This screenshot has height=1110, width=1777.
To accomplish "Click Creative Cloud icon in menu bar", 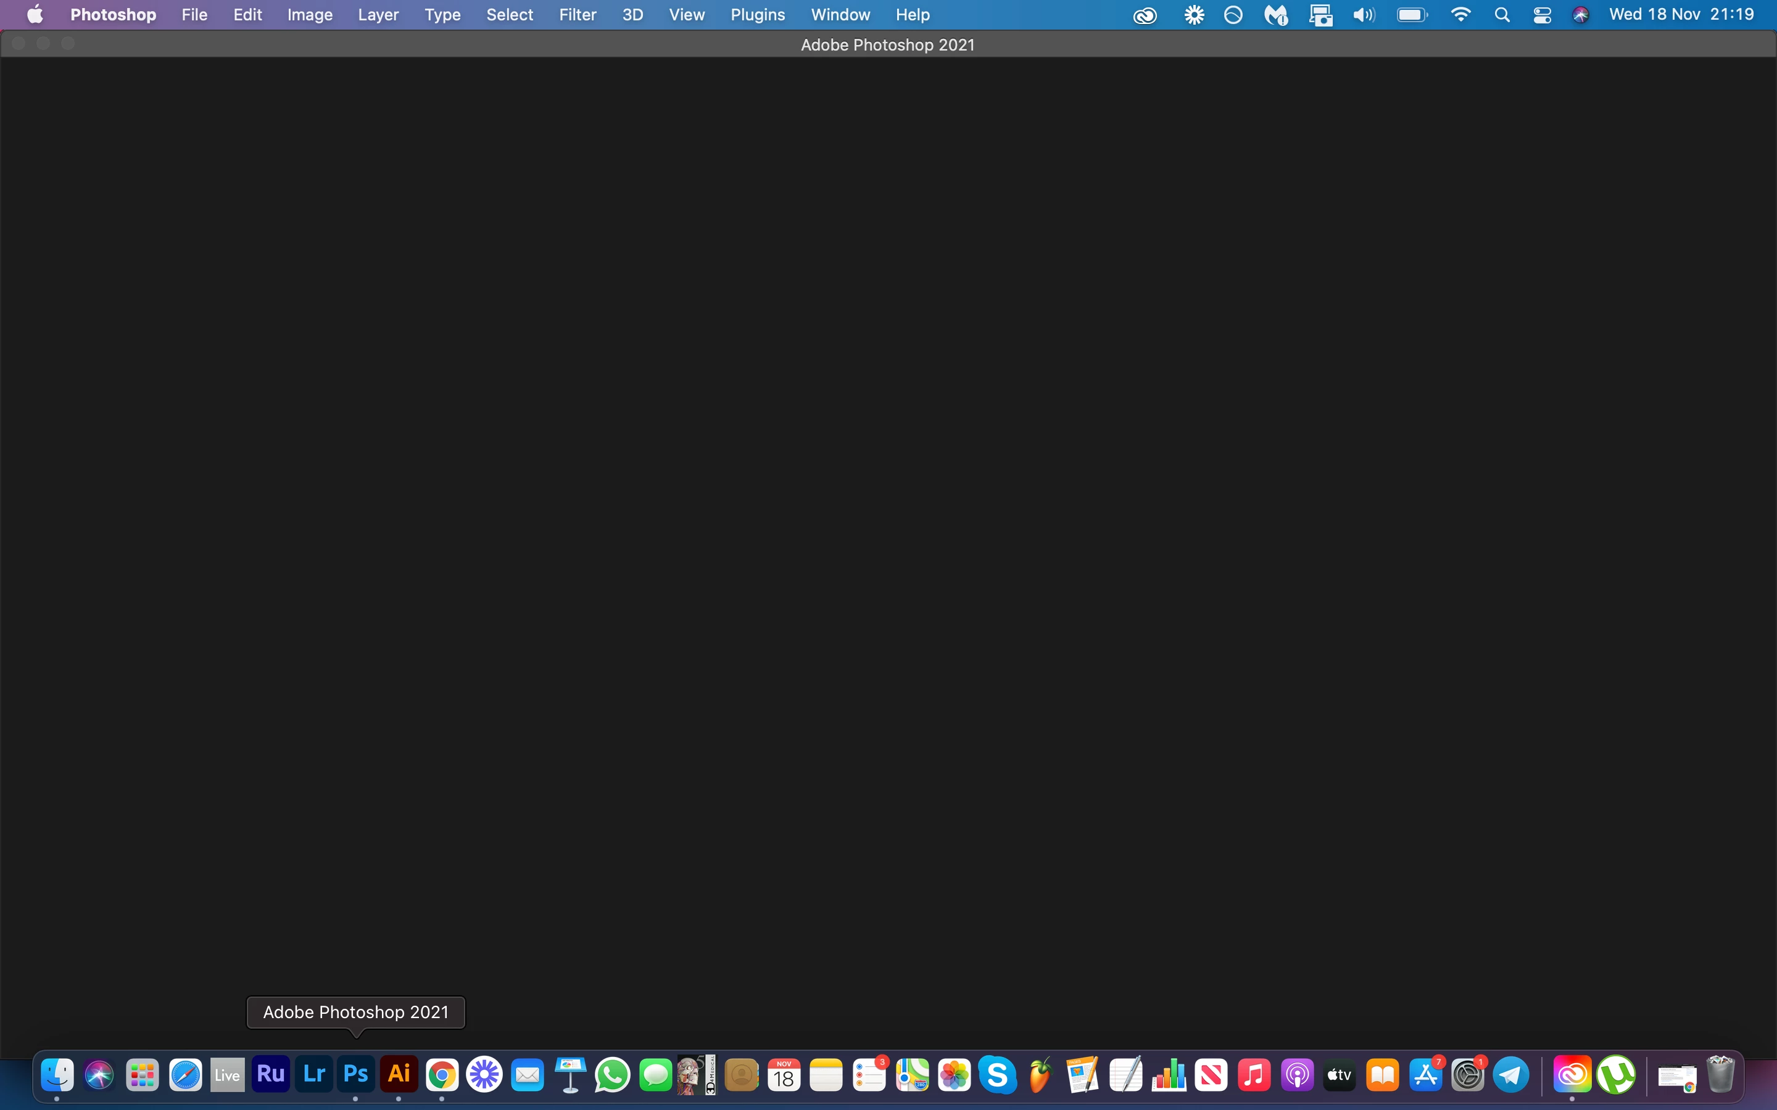I will tap(1145, 15).
